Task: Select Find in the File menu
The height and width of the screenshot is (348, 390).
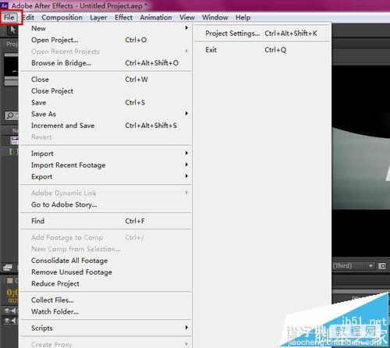Action: tap(106, 221)
